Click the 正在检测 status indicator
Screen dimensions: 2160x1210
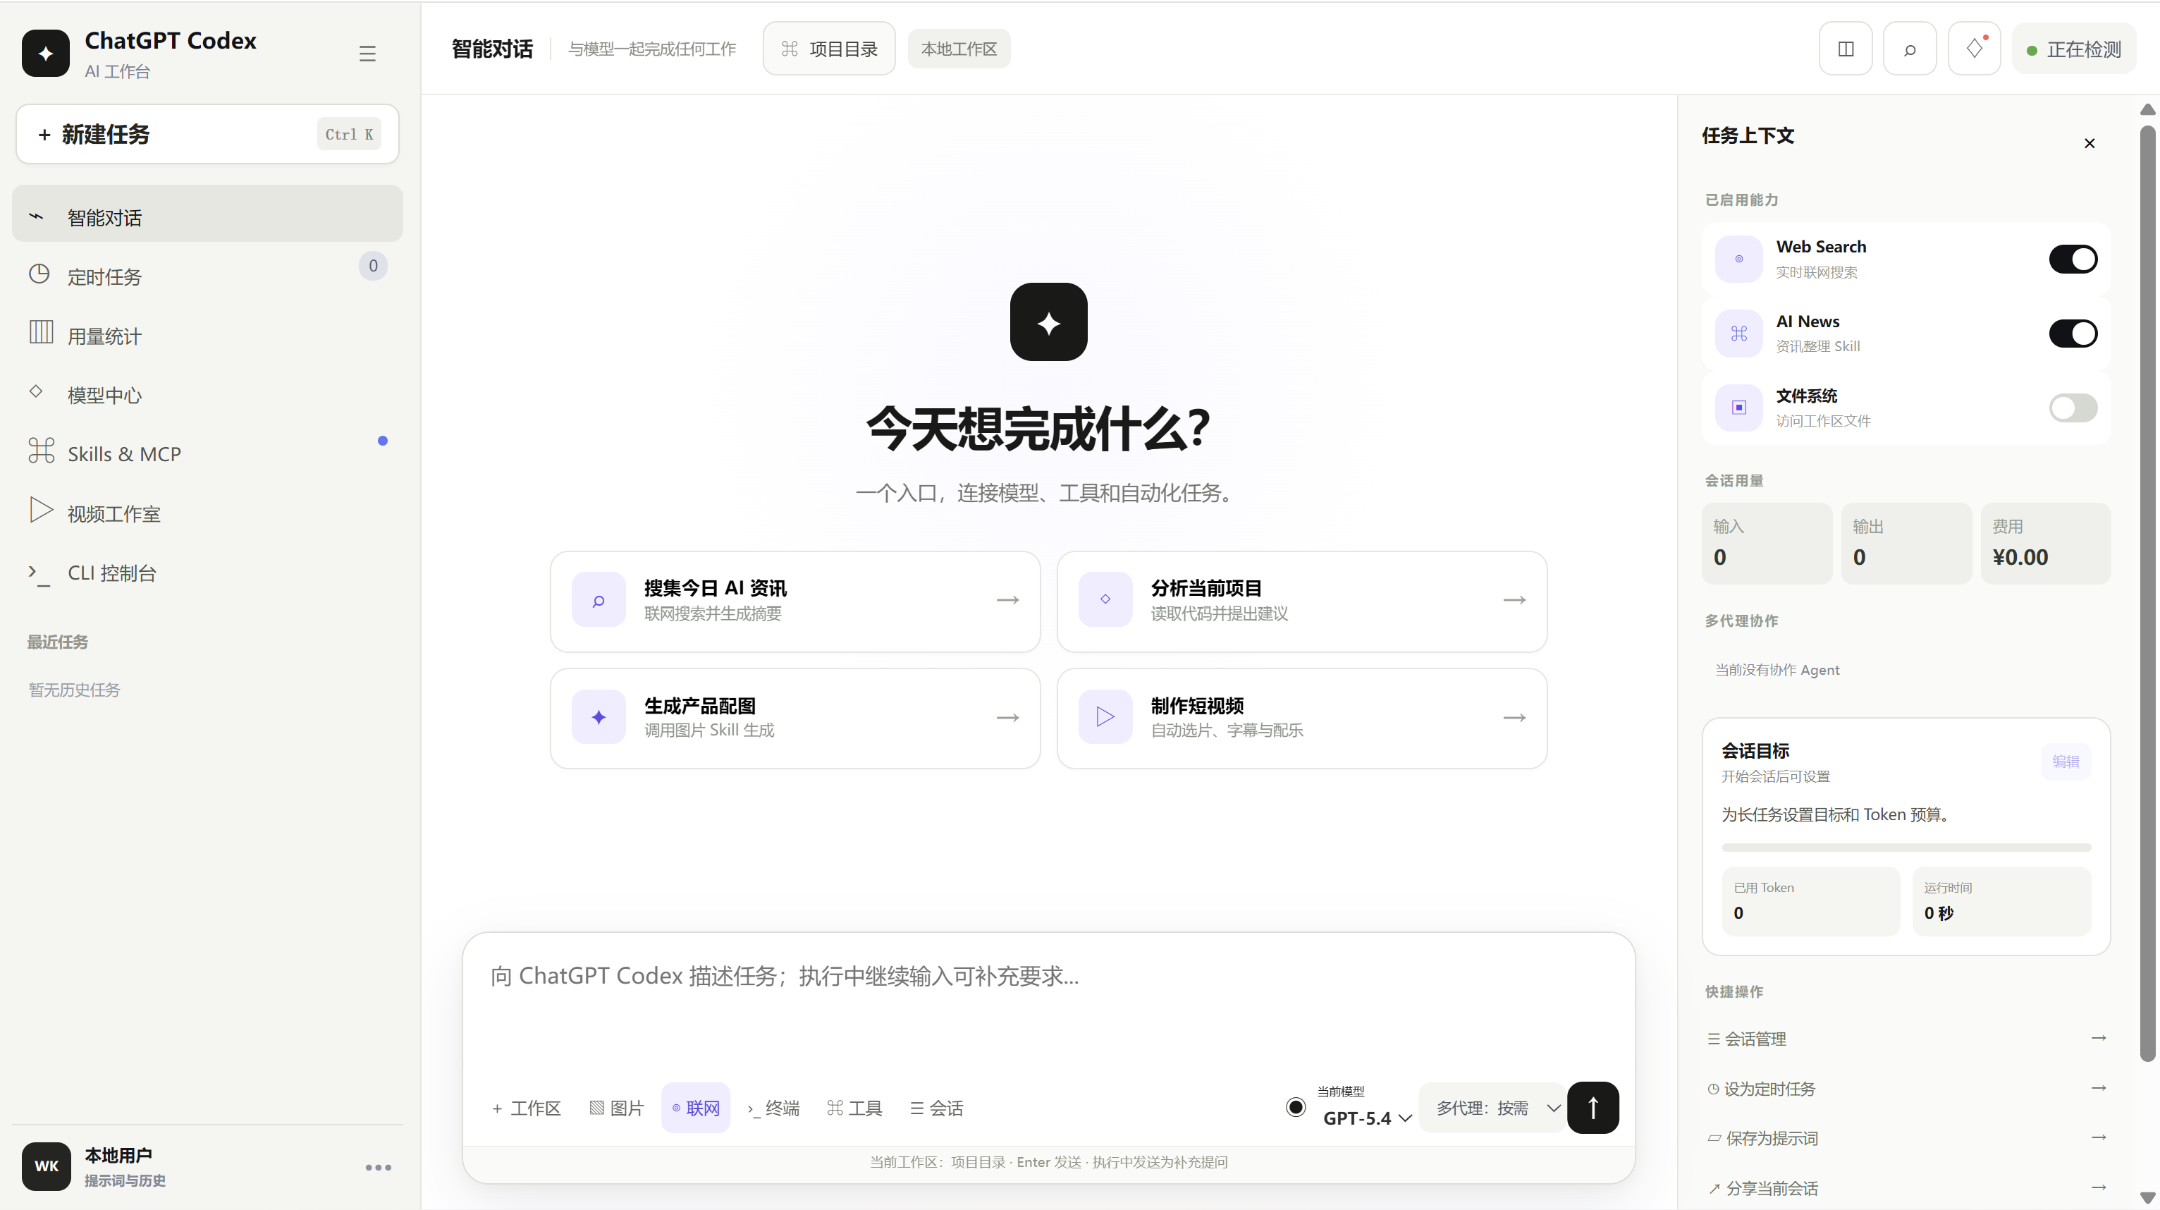click(x=2073, y=49)
